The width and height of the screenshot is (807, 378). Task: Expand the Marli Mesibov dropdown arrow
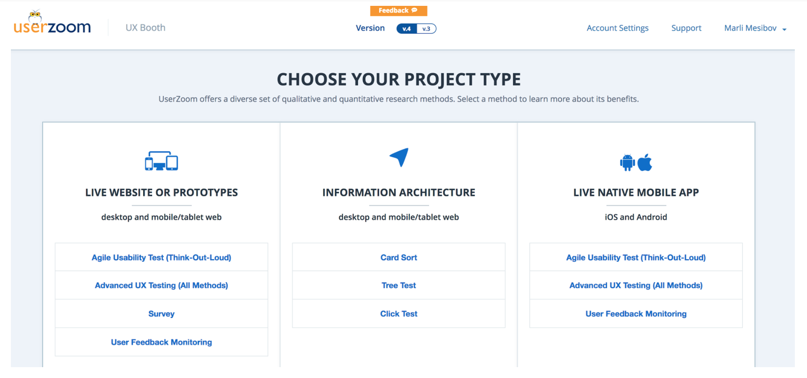[x=784, y=29]
